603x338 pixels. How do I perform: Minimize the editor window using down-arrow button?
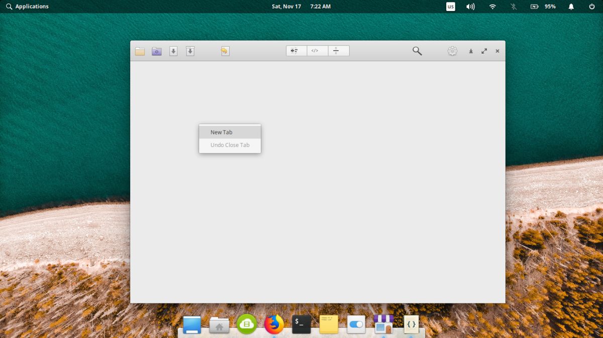point(471,51)
